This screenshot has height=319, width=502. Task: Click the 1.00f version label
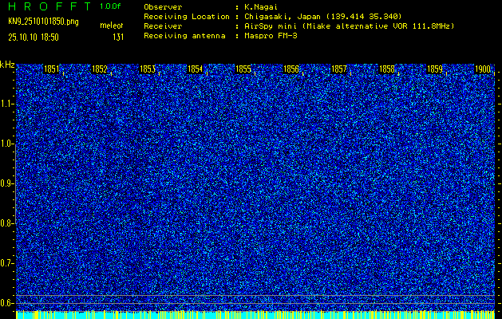111,6
